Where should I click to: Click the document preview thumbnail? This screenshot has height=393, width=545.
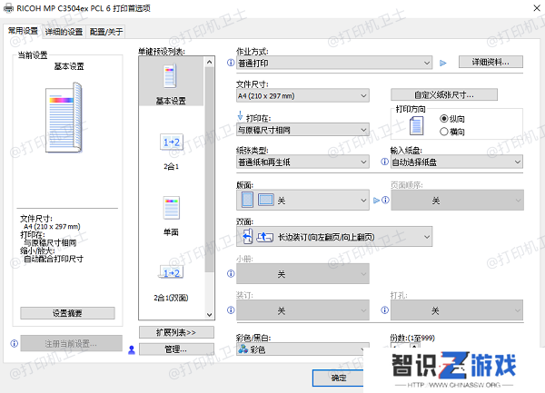[64, 117]
